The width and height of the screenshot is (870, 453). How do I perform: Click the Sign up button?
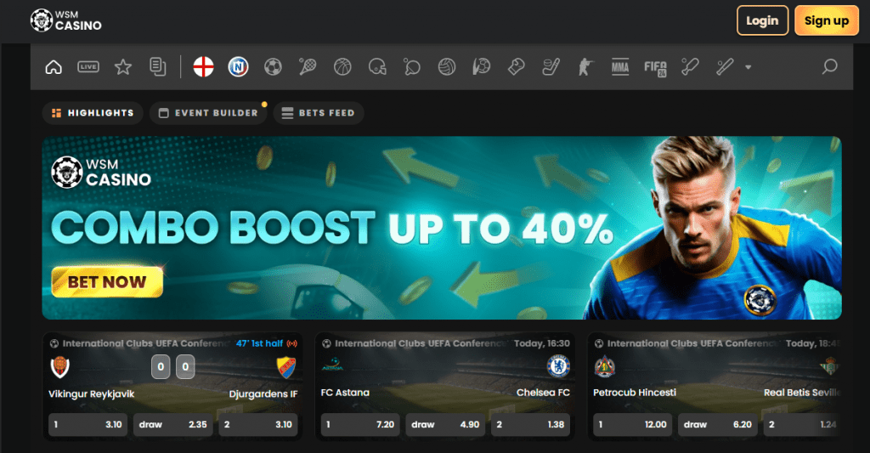[827, 20]
